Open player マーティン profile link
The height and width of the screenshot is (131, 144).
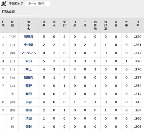click(x=28, y=53)
